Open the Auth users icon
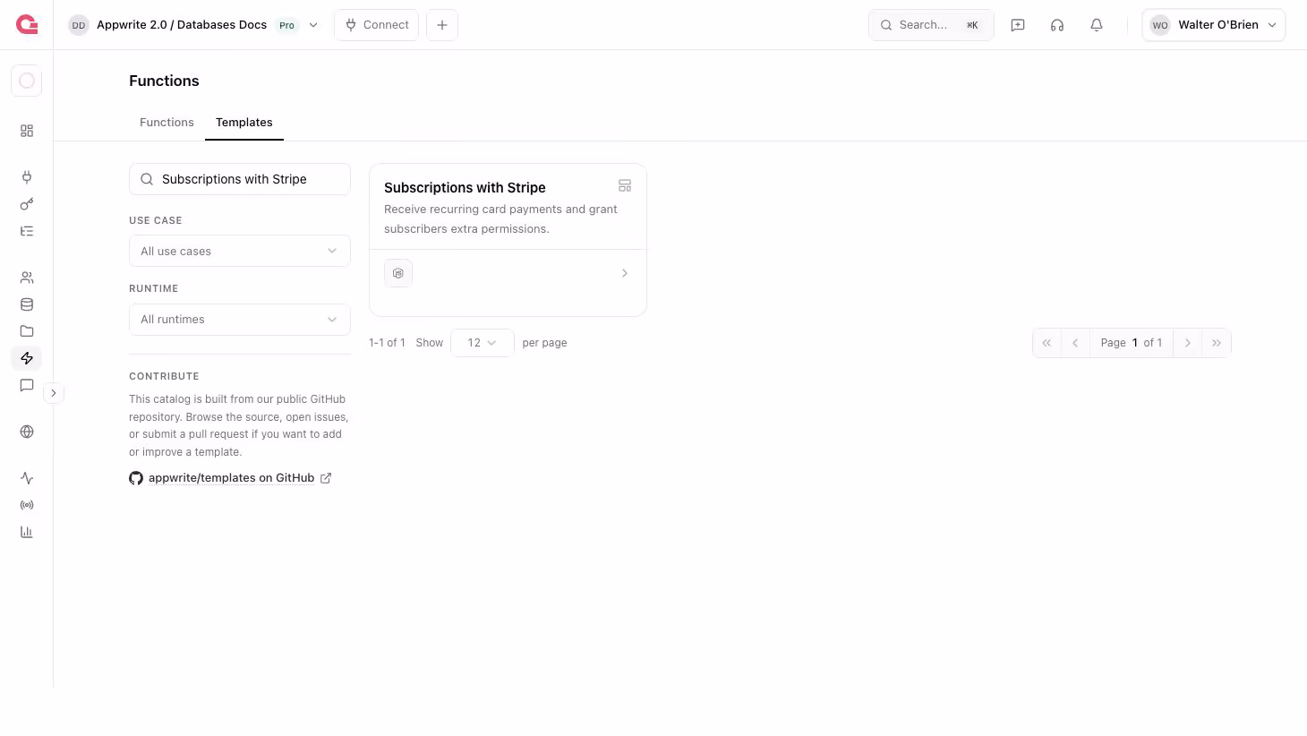This screenshot has width=1307, height=736. coord(27,278)
